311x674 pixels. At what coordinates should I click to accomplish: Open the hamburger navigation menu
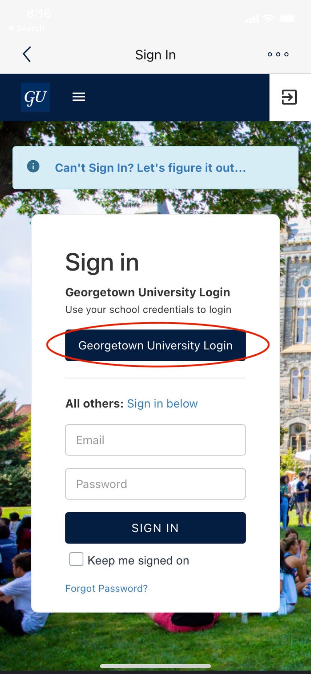pyautogui.click(x=79, y=97)
